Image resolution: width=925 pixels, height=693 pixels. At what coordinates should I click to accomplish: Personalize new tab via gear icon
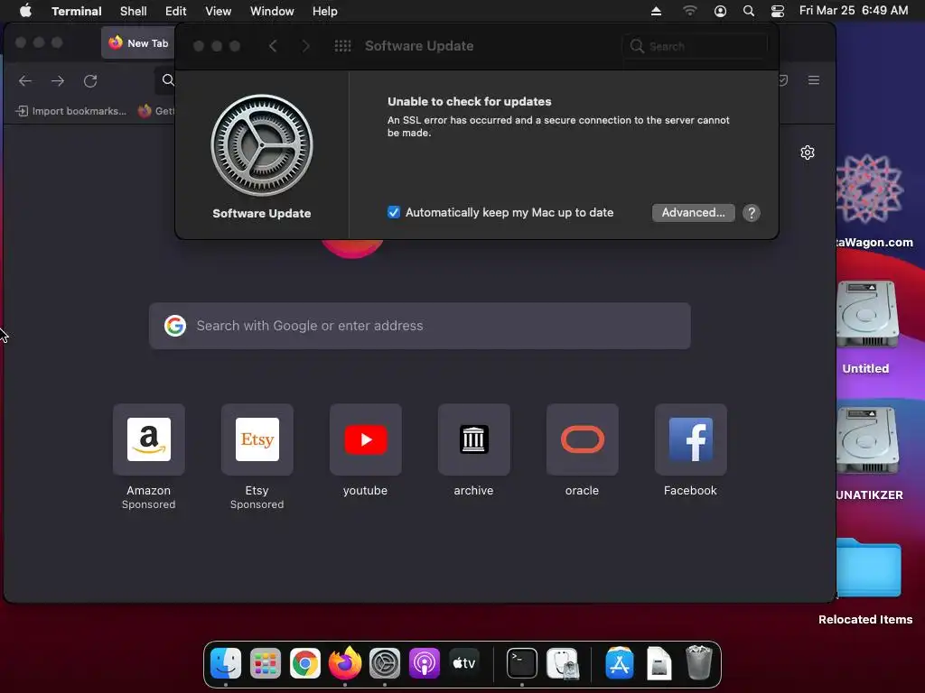click(807, 152)
